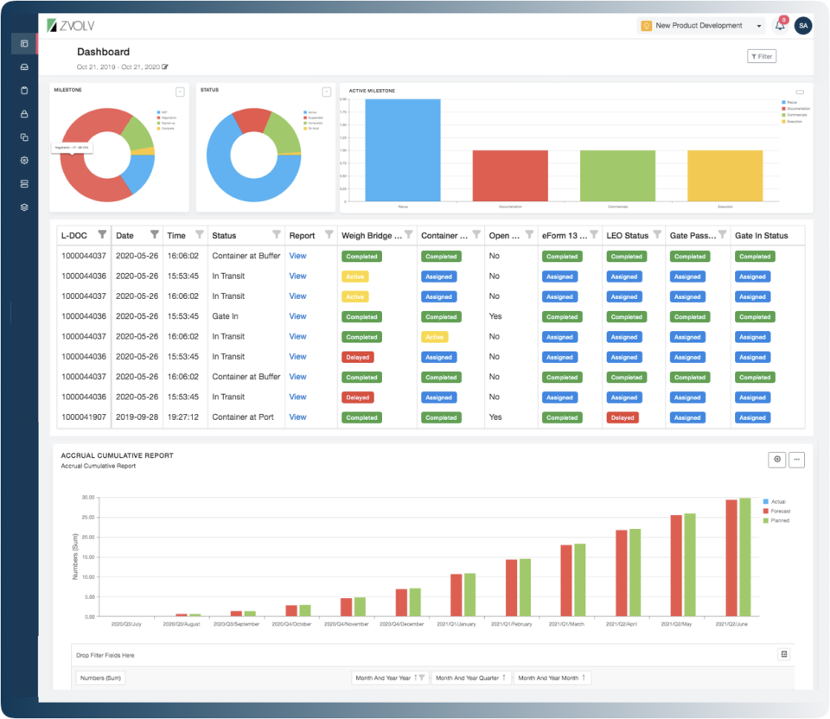The image size is (830, 719).
Task: Open the Filter button on the dashboard
Action: coord(760,55)
